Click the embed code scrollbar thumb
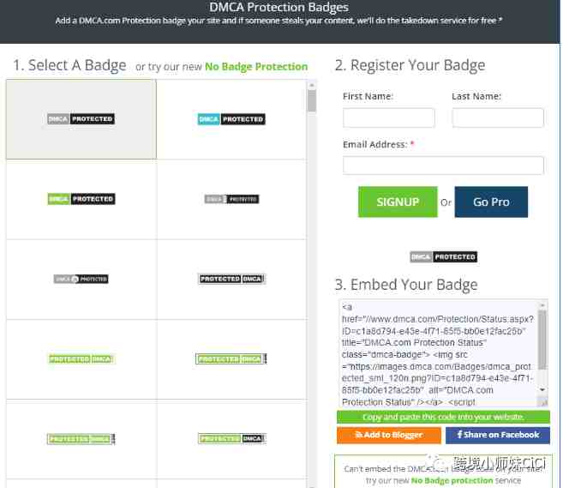The width and height of the screenshot is (563, 488). (x=542, y=340)
